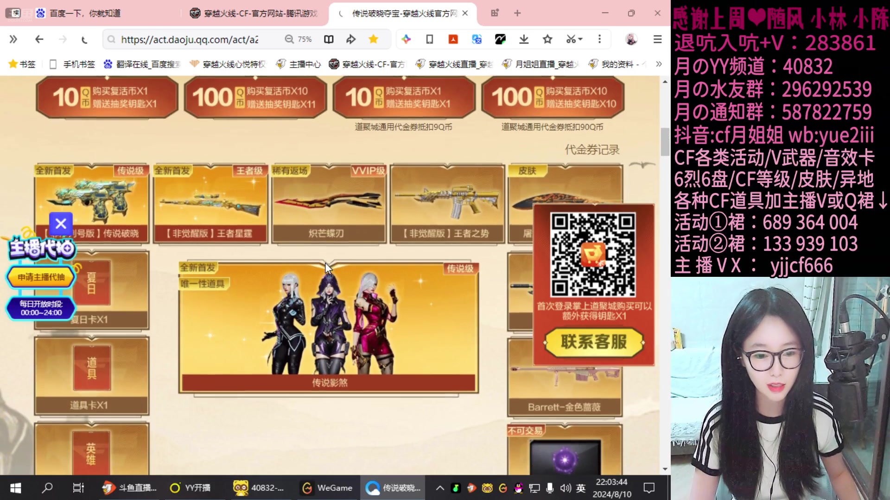Expand the screenshot scissors dropdown

tap(574, 39)
